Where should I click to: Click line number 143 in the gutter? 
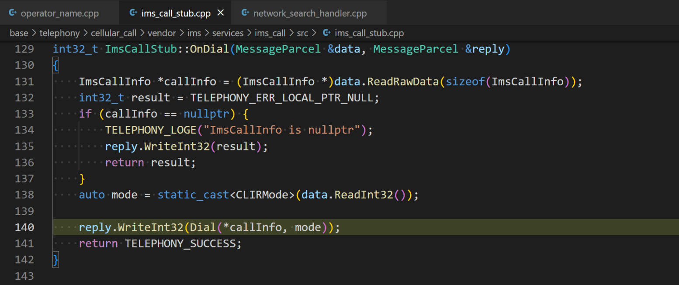pyautogui.click(x=24, y=276)
